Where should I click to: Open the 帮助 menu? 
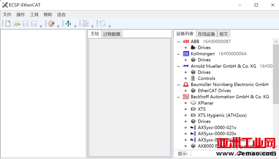tap(48, 15)
